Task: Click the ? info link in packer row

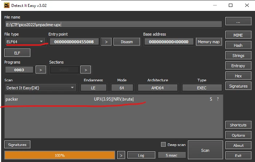Action: (x=218, y=99)
